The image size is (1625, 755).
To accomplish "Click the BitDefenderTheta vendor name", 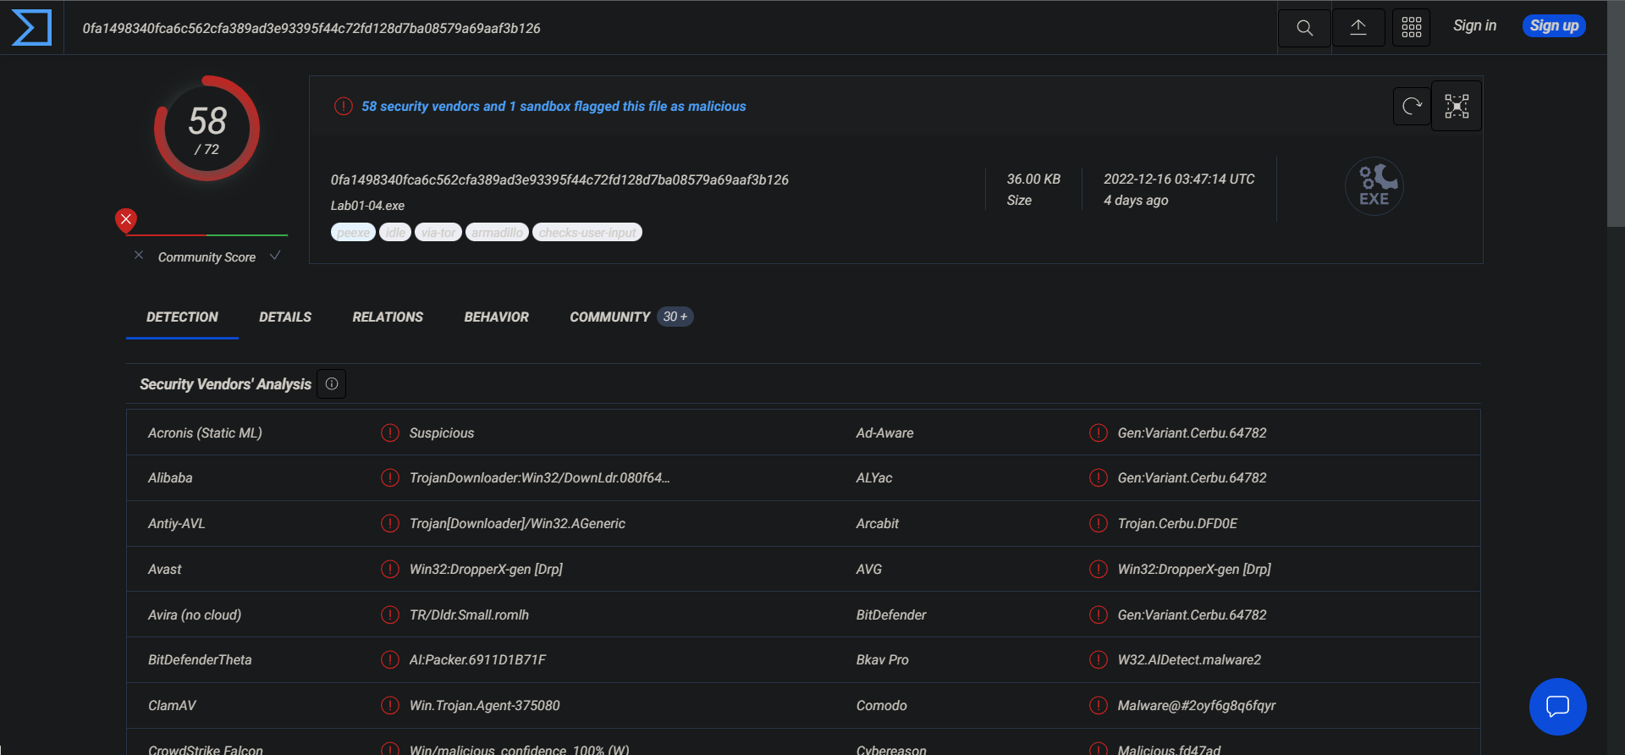I will (x=200, y=660).
